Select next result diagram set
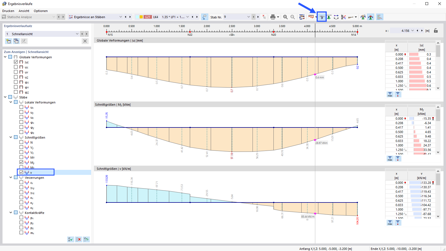Viewport: 446px width, 251px height. click(x=87, y=34)
